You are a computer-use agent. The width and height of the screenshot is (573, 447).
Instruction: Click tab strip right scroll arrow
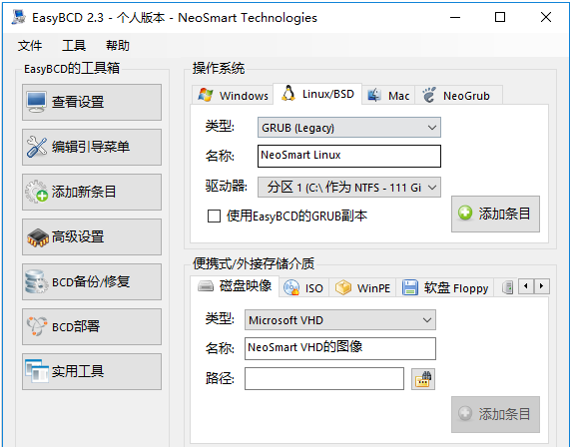coord(542,286)
